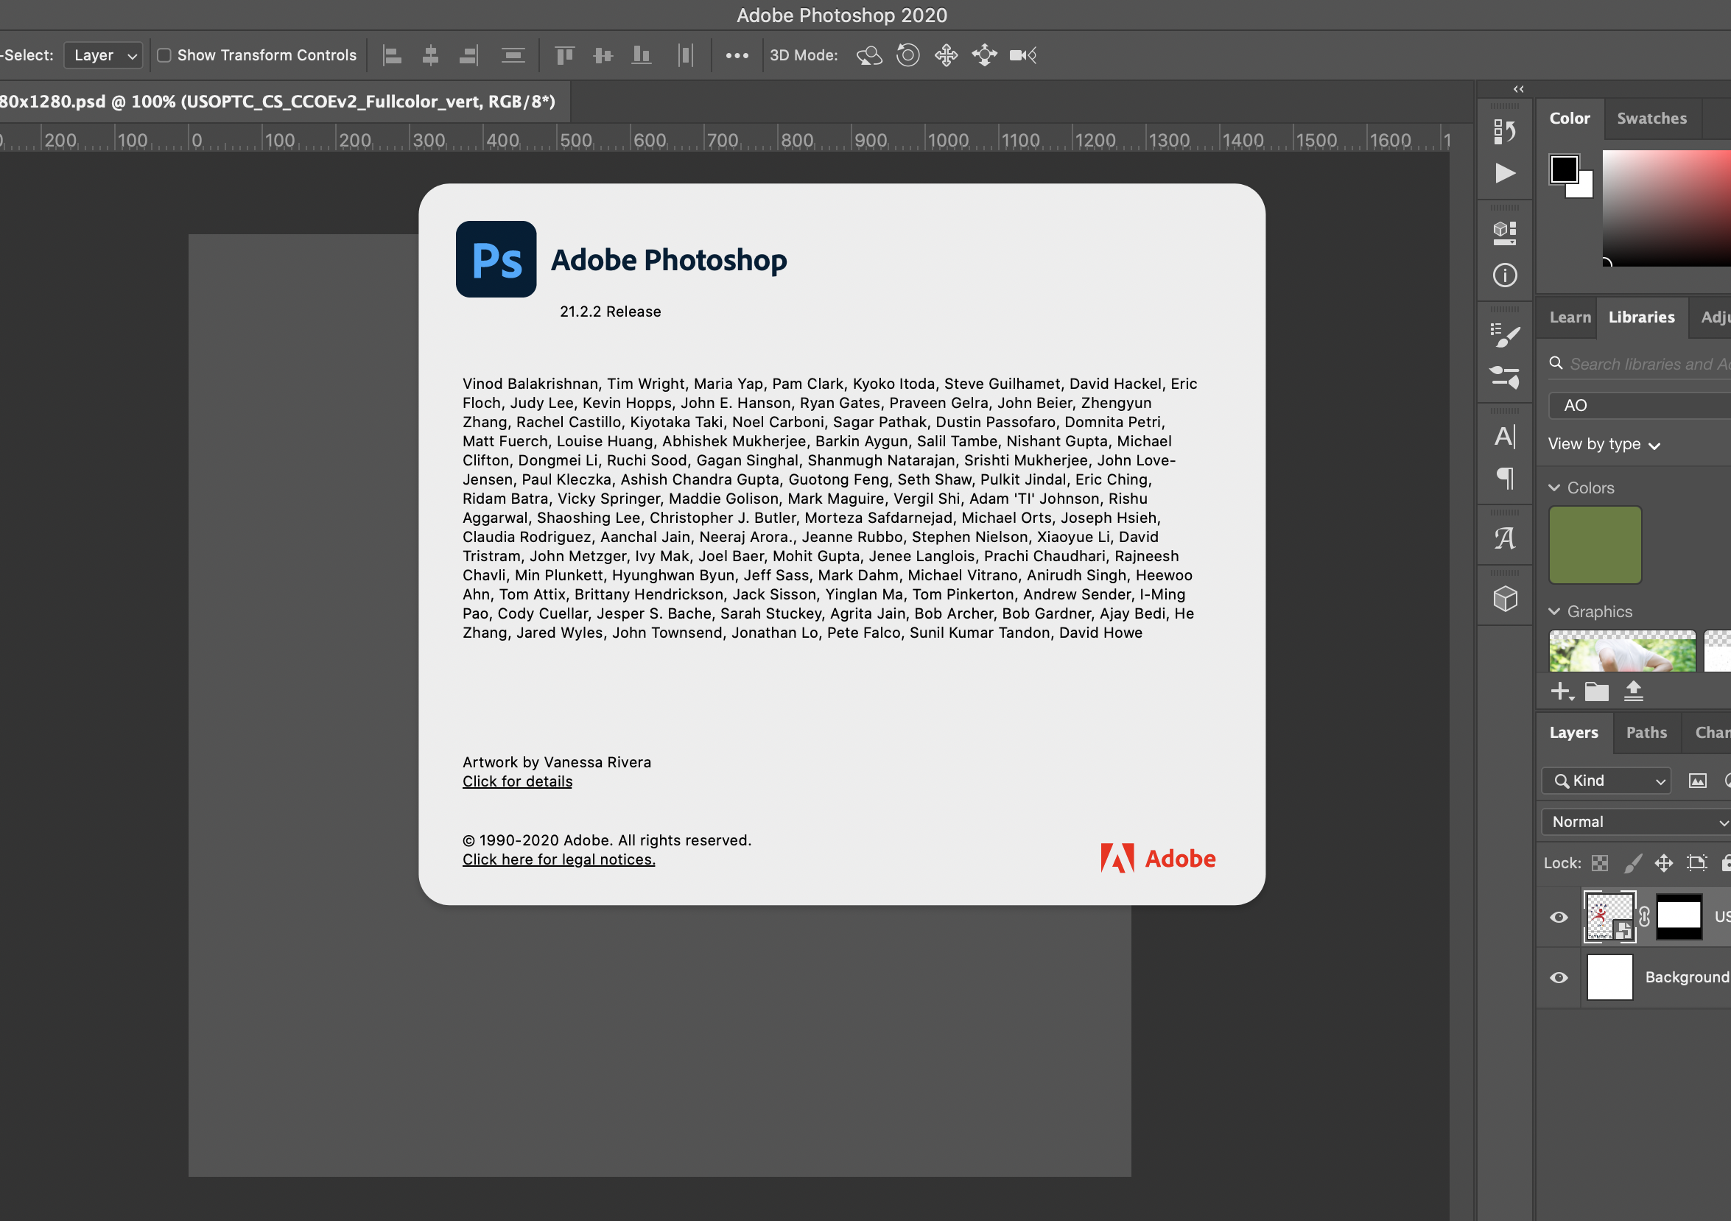Open the Actions panel play icon
This screenshot has height=1221, width=1731.
tap(1504, 173)
